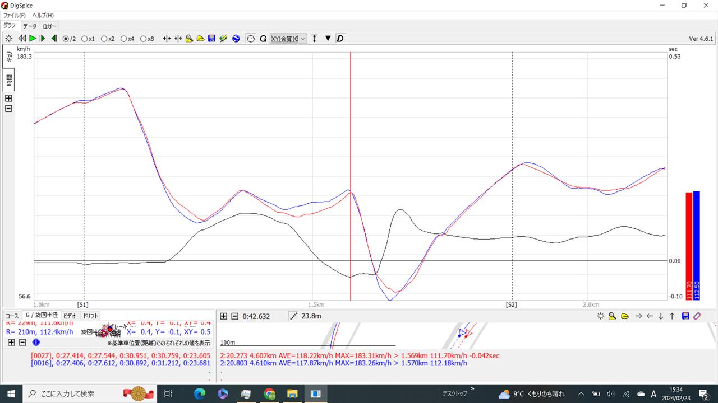This screenshot has width=718, height=403.
Task: Click the blue floppy save icon in the map toolbar
Action: click(x=685, y=316)
